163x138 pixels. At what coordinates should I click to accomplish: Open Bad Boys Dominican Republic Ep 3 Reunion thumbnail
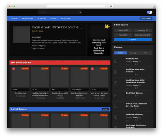80,79
